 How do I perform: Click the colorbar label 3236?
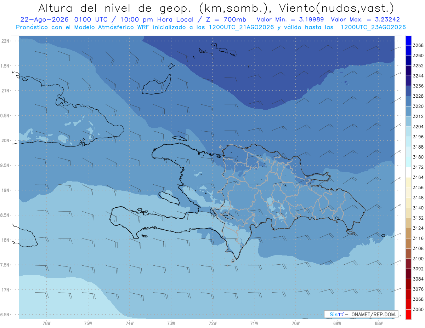tap(418, 86)
